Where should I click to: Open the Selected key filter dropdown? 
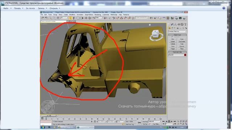pos(155,121)
